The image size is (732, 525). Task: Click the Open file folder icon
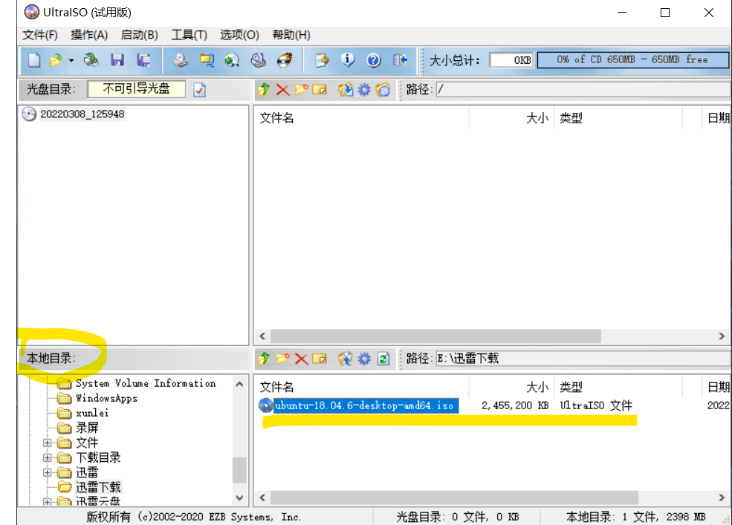(x=56, y=60)
